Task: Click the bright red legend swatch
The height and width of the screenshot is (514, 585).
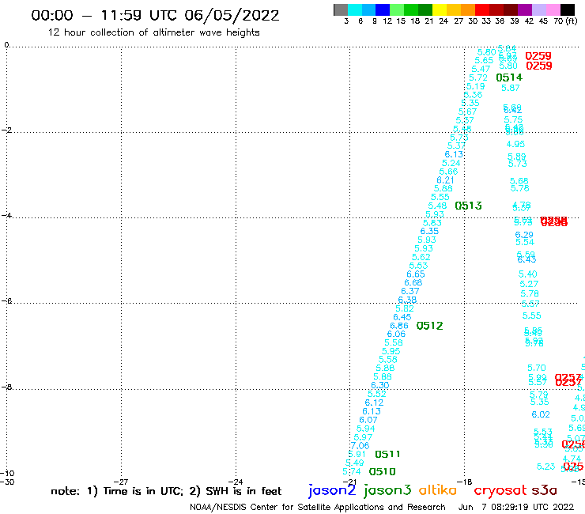Action: pos(482,9)
